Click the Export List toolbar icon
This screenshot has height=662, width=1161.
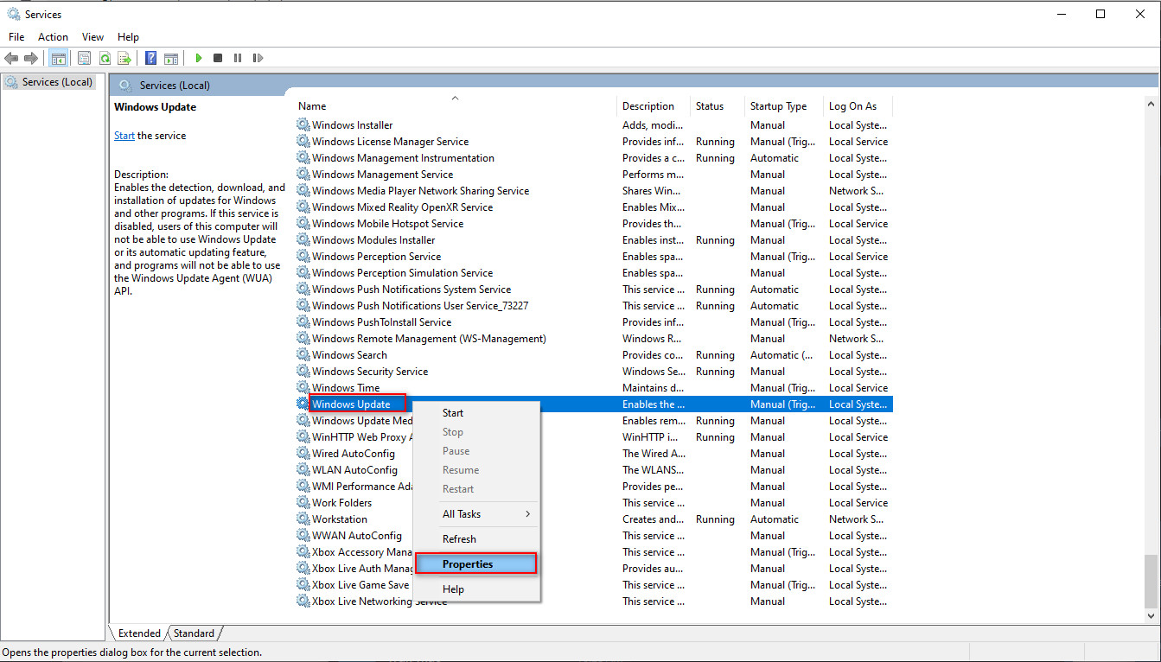pos(124,58)
